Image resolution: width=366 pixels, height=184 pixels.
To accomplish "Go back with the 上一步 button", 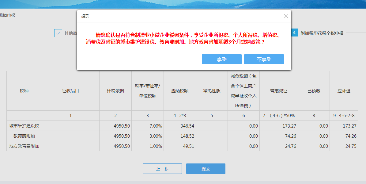I will (x=162, y=169).
